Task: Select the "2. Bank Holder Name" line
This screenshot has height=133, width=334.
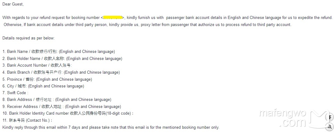Action: (x=62, y=58)
